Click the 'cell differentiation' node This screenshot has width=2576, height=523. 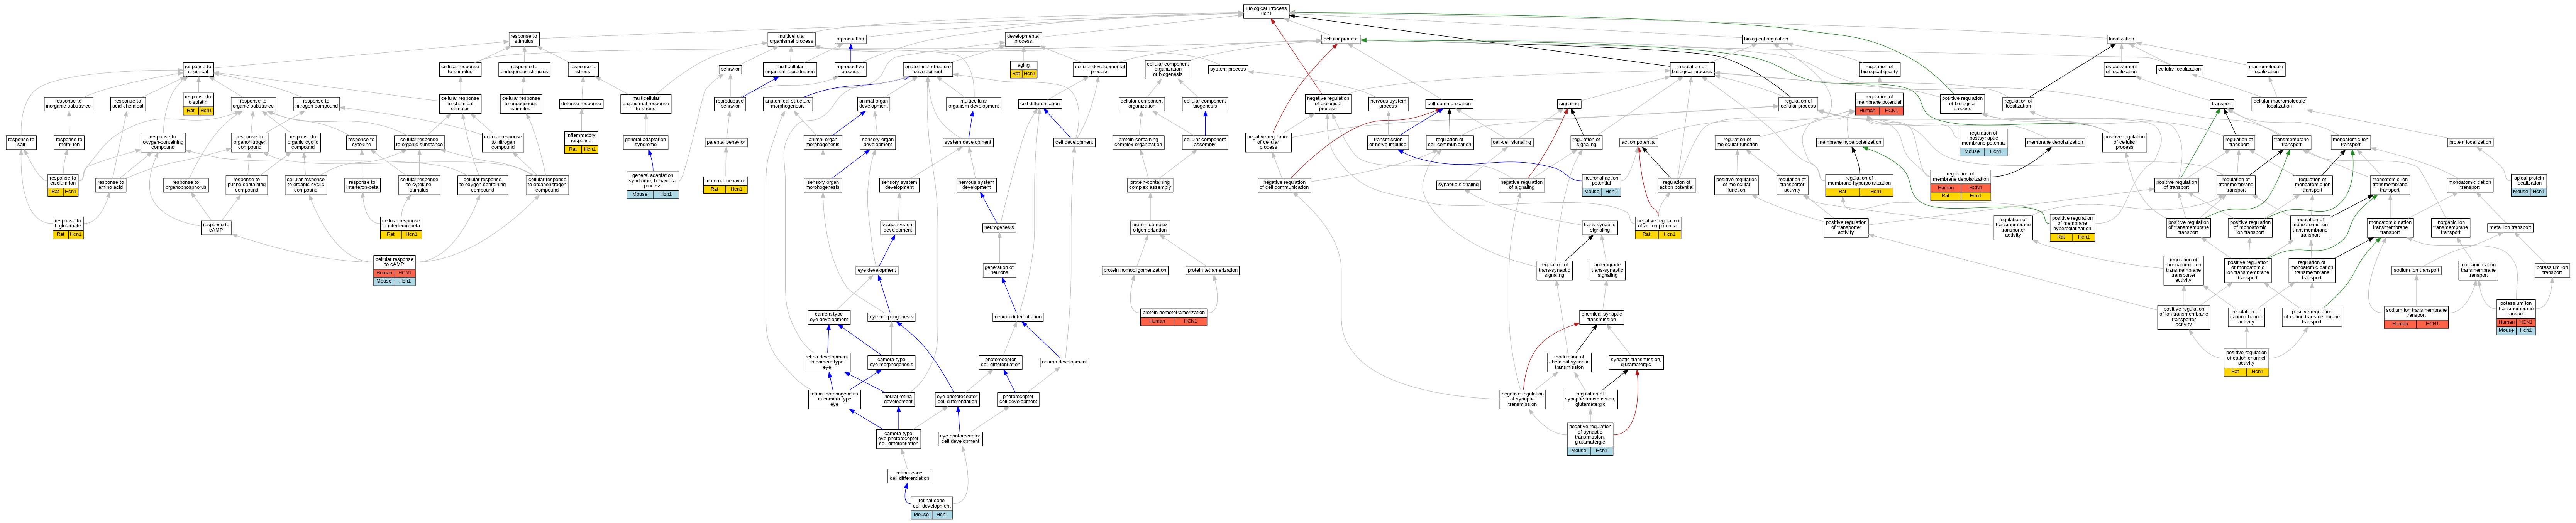tap(1040, 104)
